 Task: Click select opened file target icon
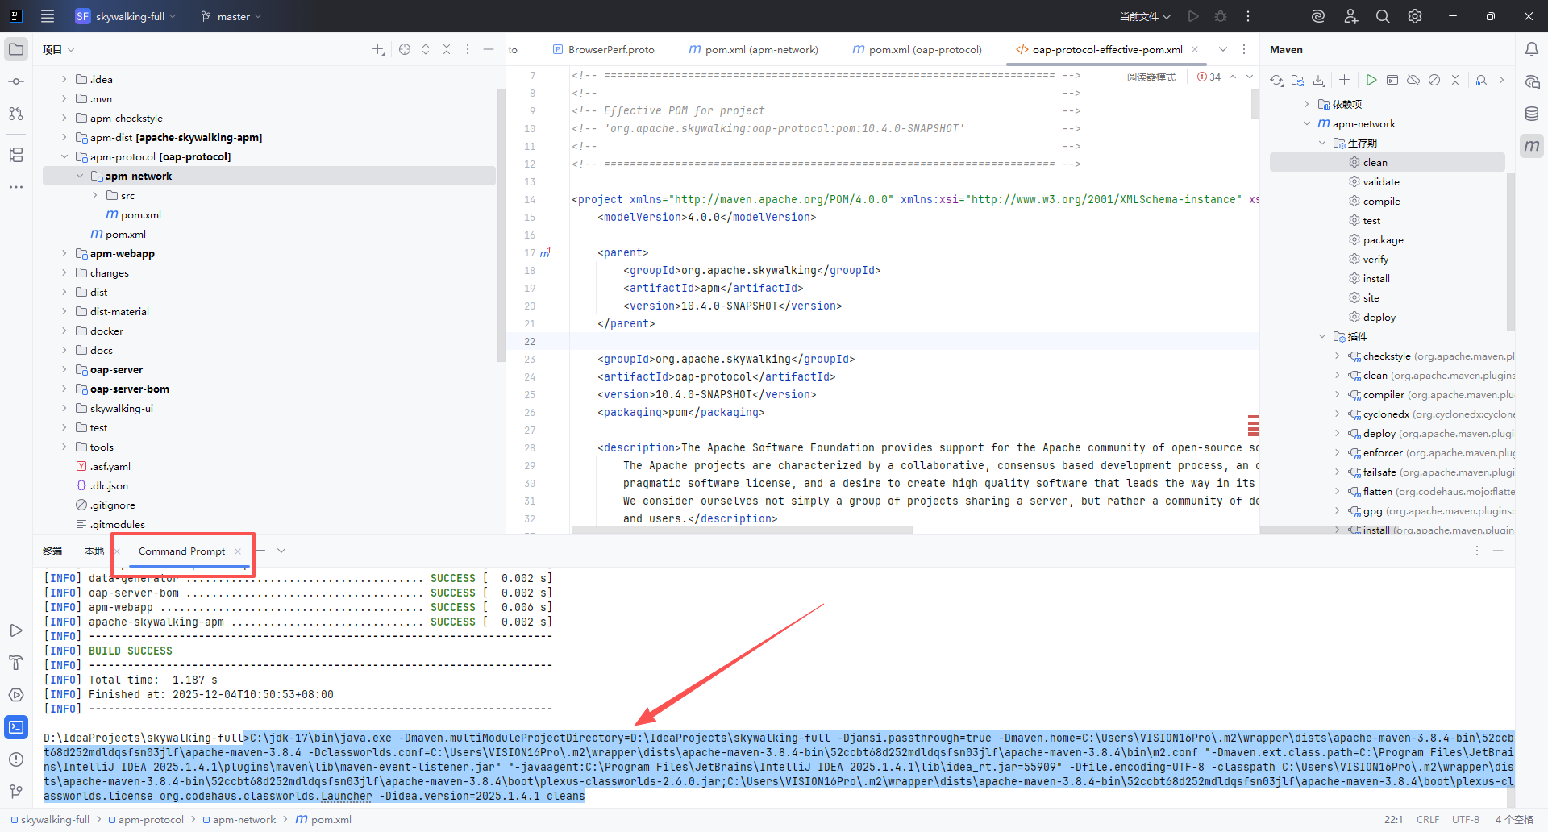(405, 49)
